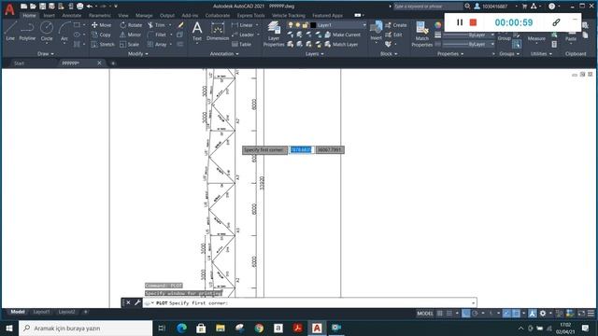Click the Undo arrow in quick access toolbar
Screen dimensions: 598x336
tap(90, 7)
